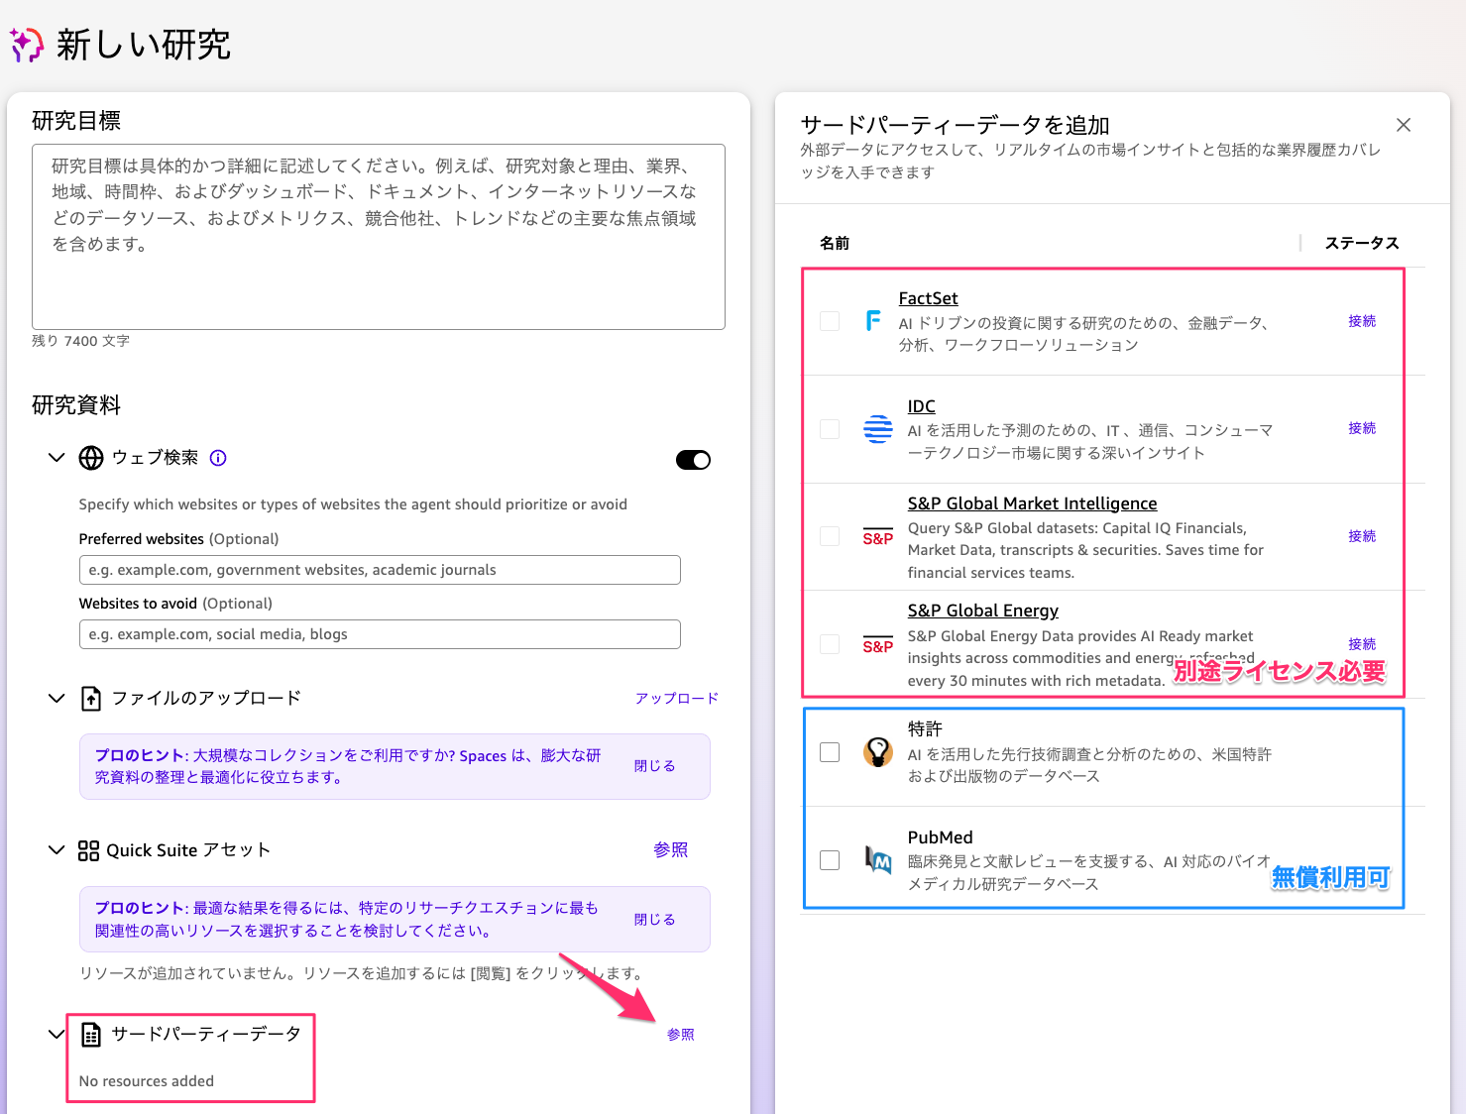Image resolution: width=1466 pixels, height=1114 pixels.
Task: Click 接続 next to FactSet
Action: click(x=1362, y=320)
